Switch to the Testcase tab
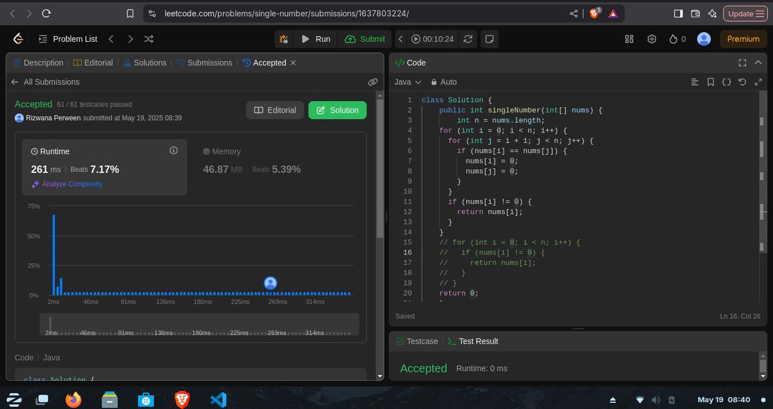Screen dimensions: 773x409 click(x=417, y=341)
